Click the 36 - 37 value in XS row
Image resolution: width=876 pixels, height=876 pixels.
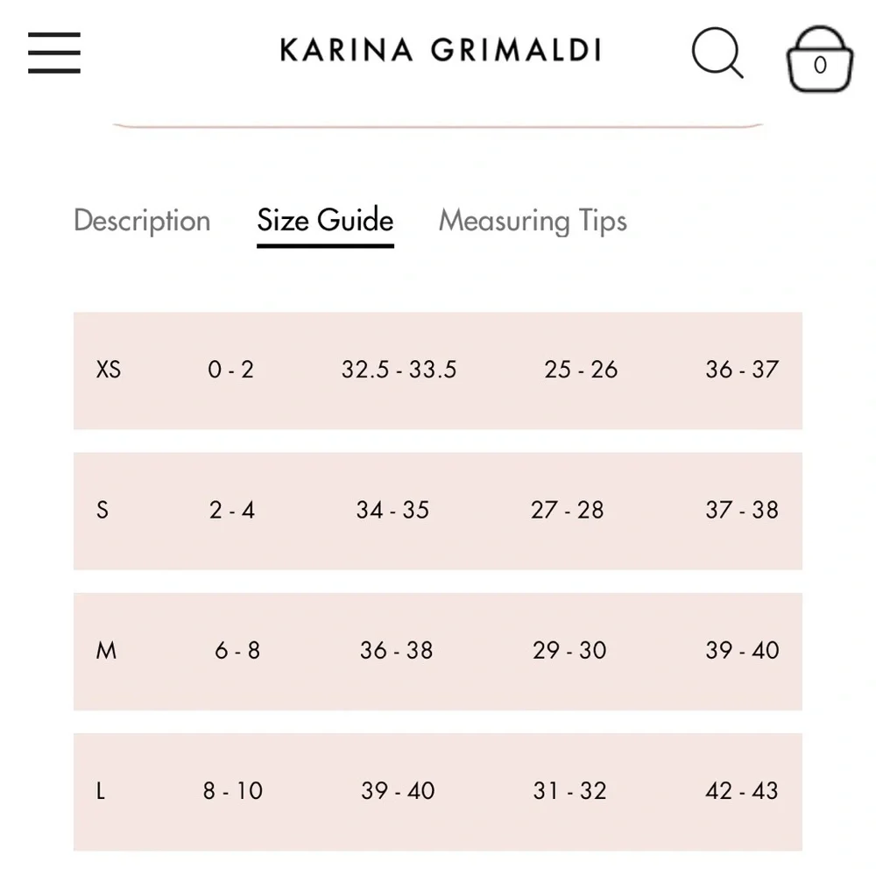click(742, 370)
